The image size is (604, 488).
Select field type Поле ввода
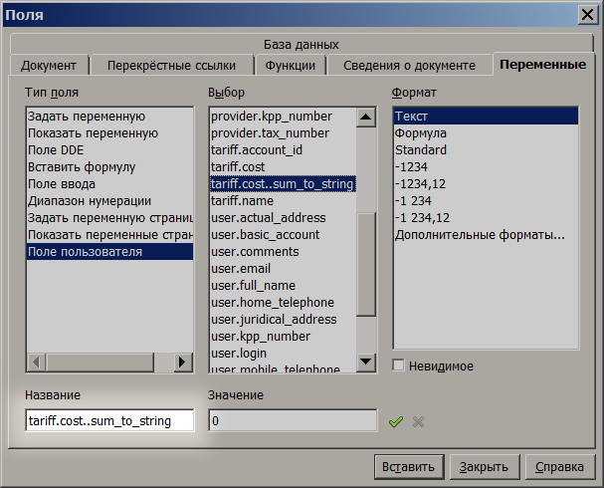pyautogui.click(x=109, y=184)
